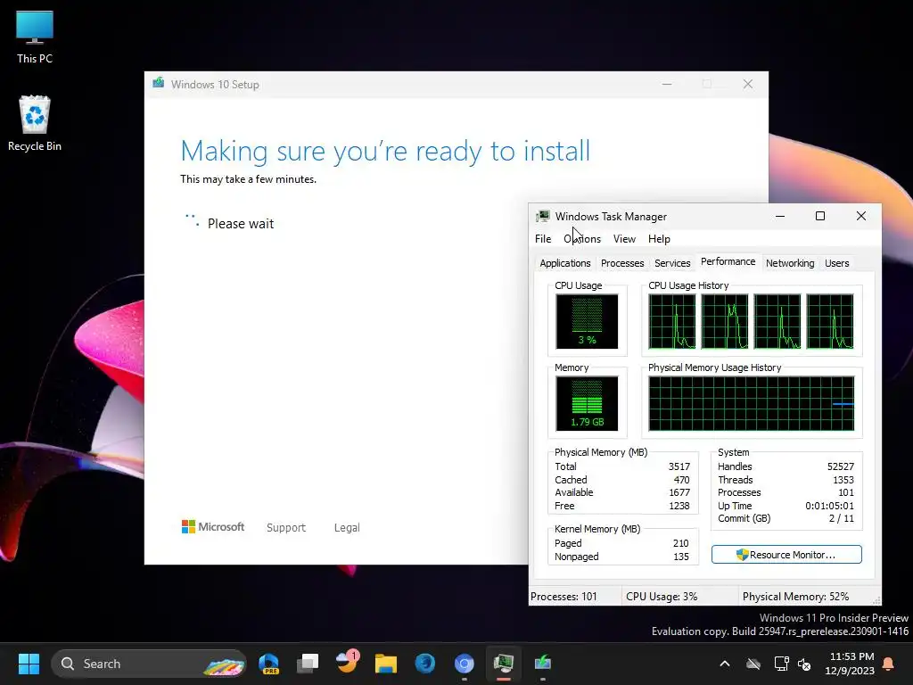This screenshot has height=685, width=913.
Task: Open the blue round browser taskbar icon
Action: (425, 664)
